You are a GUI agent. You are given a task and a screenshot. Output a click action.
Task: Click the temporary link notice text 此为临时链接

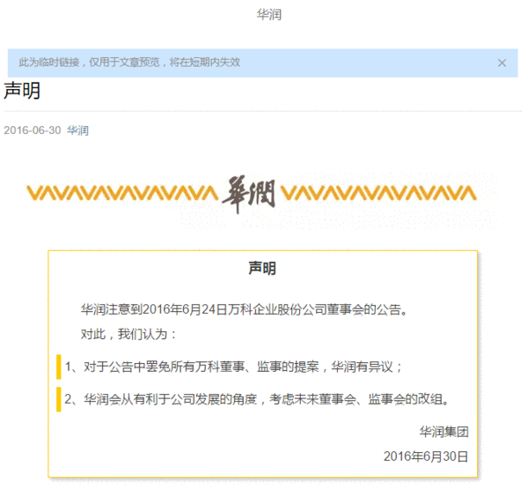pyautogui.click(x=129, y=63)
